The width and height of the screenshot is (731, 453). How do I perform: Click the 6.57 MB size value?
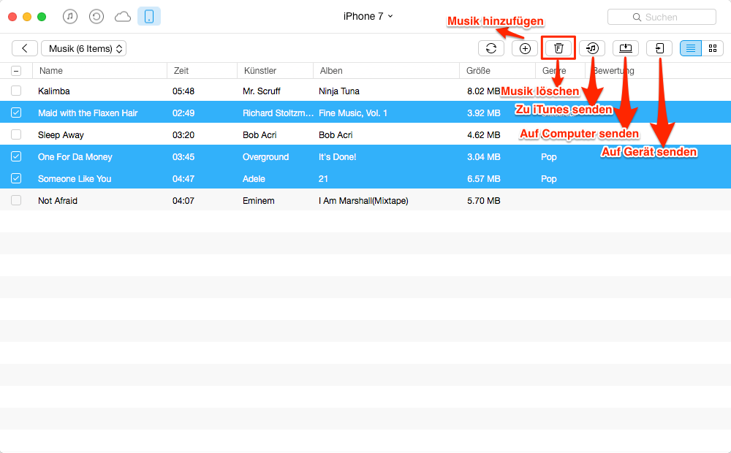click(484, 179)
